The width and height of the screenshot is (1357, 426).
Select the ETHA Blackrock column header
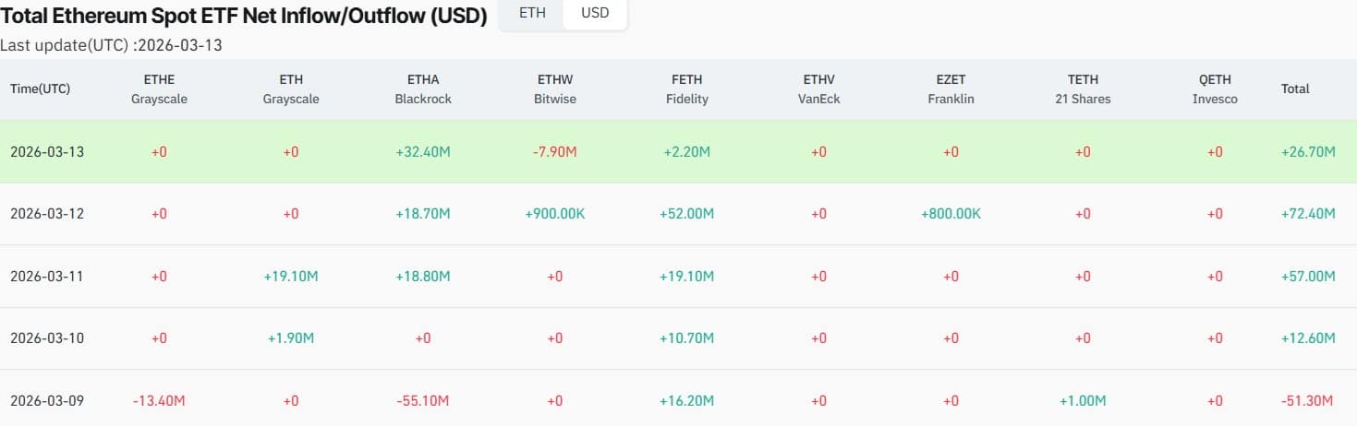[x=423, y=89]
